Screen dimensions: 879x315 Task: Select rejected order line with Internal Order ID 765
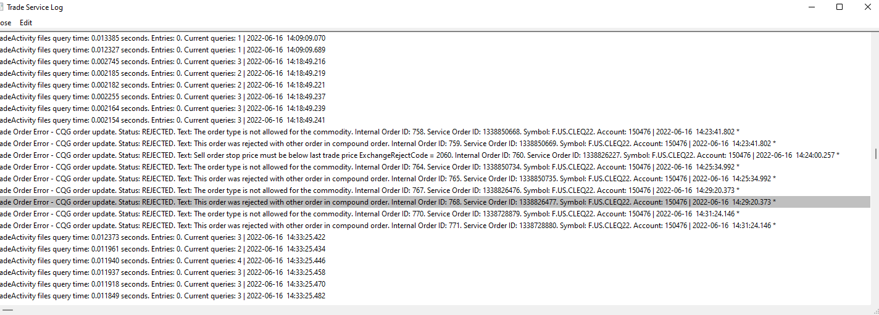coord(309,179)
